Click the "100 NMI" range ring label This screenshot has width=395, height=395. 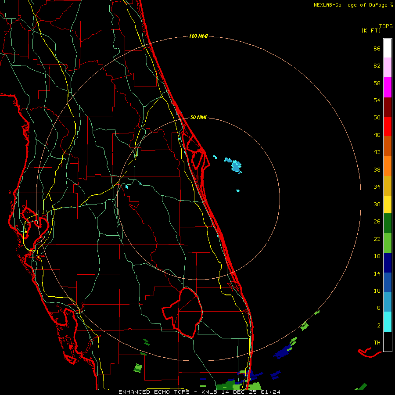pyautogui.click(x=198, y=36)
